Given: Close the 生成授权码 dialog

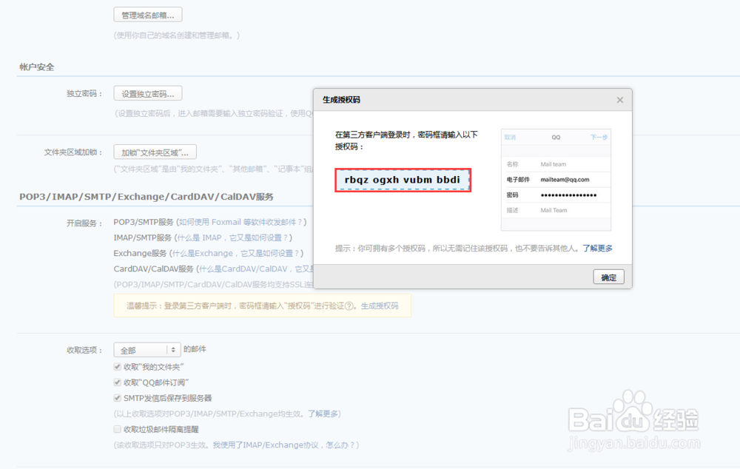Looking at the screenshot, I should pyautogui.click(x=619, y=100).
